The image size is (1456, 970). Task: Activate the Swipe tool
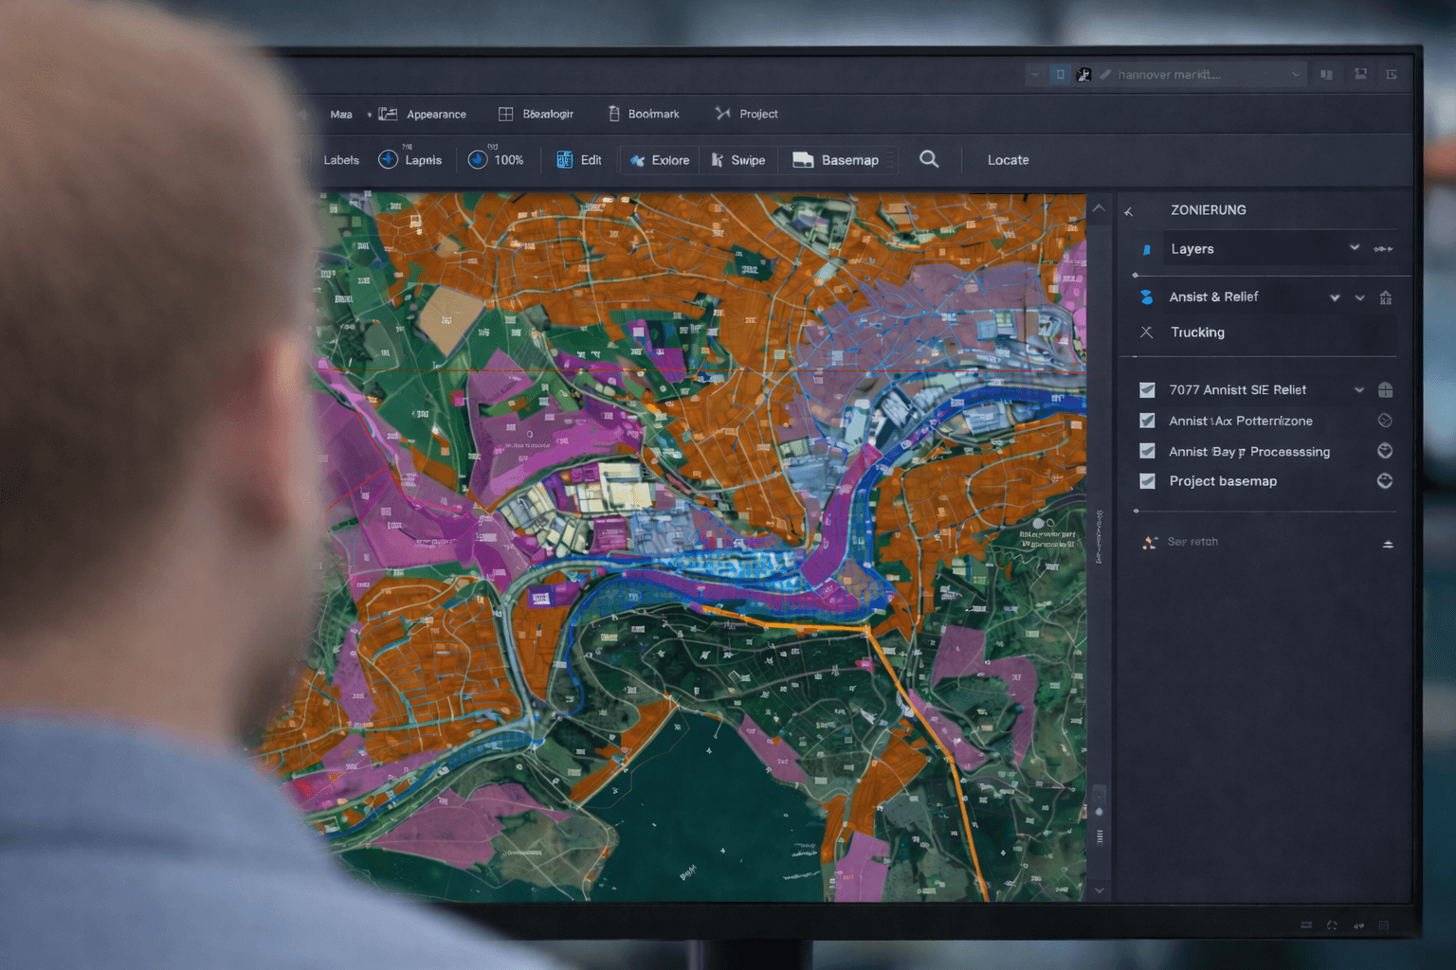(738, 160)
